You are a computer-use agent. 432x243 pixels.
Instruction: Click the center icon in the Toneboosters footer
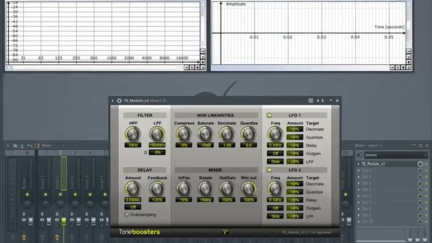(225, 232)
